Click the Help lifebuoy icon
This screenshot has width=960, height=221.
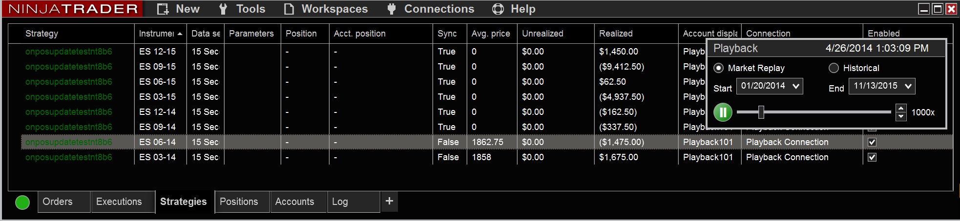click(498, 9)
